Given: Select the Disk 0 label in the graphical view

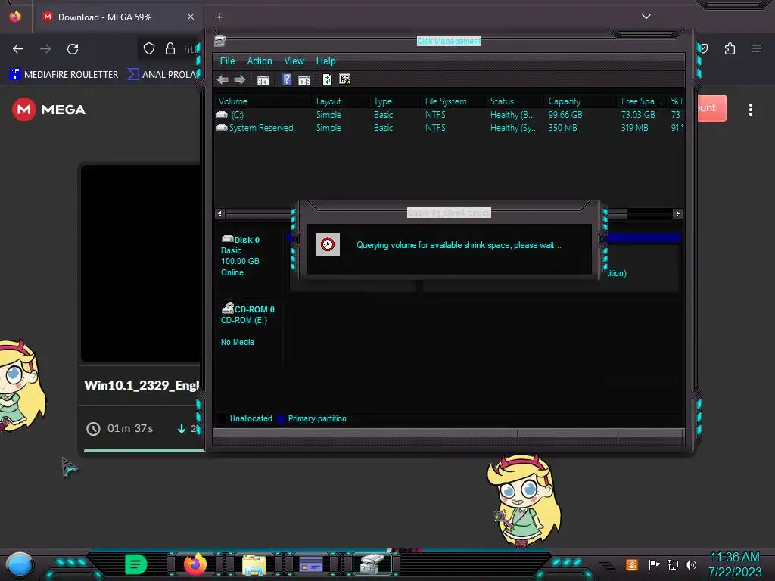Looking at the screenshot, I should click(x=247, y=240).
